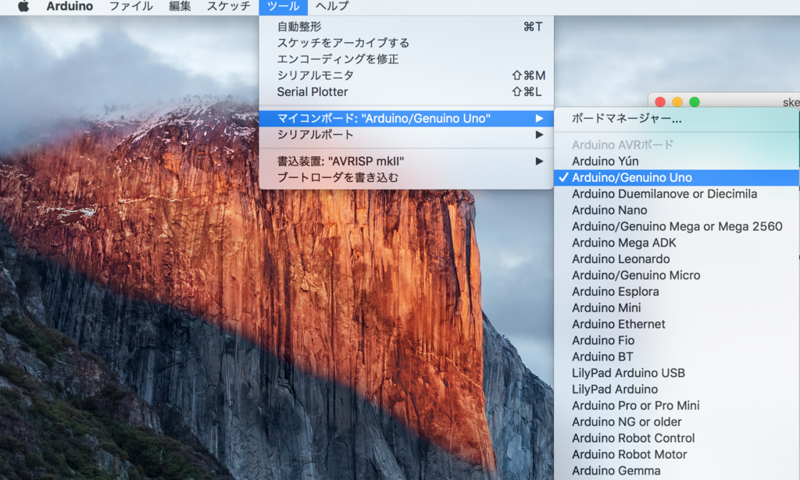The image size is (800, 480).
Task: Open the 編集 menu
Action: (x=180, y=6)
